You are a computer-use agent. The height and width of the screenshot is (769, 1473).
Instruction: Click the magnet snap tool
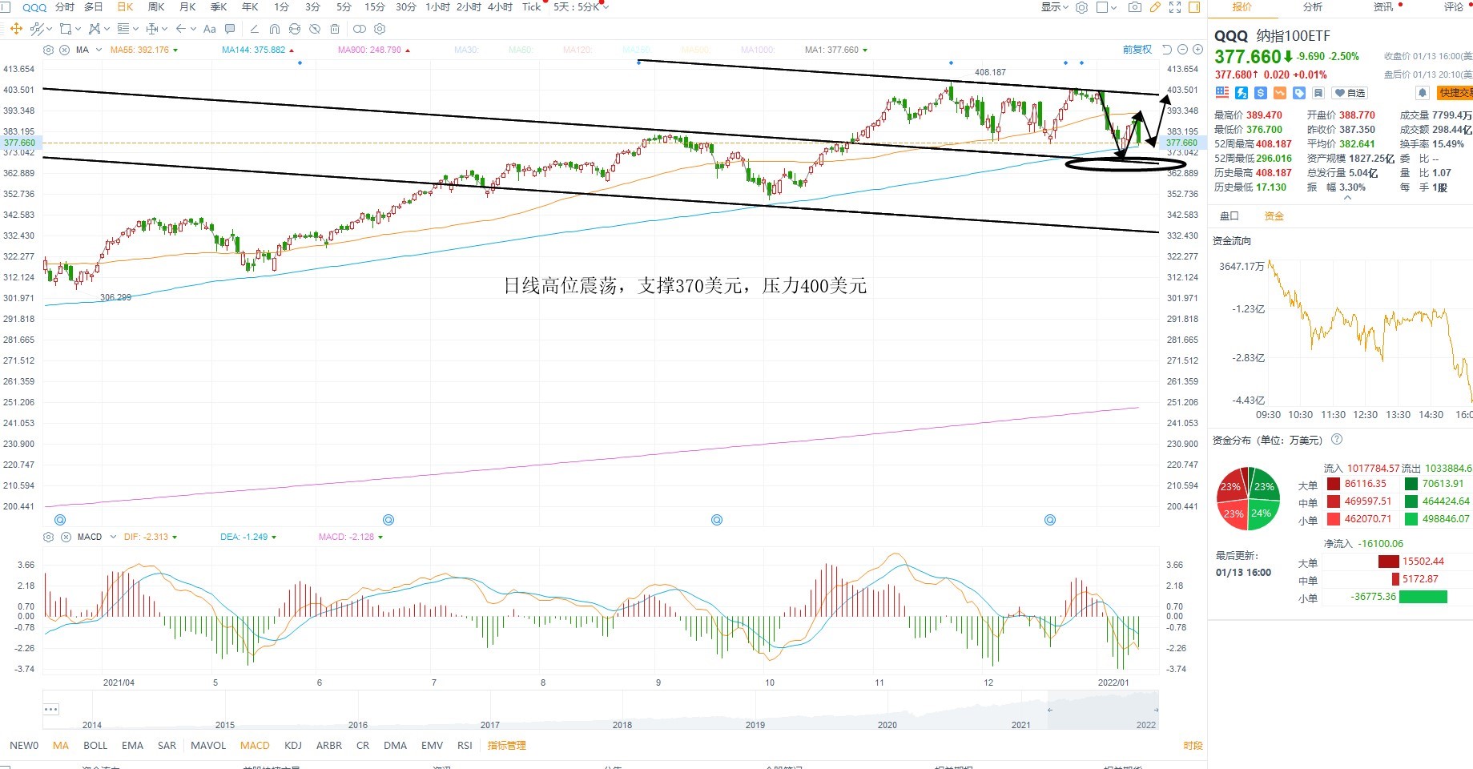(x=275, y=29)
